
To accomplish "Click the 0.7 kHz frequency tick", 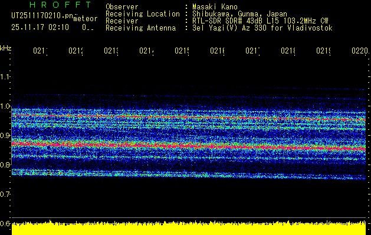I will pos(5,194).
